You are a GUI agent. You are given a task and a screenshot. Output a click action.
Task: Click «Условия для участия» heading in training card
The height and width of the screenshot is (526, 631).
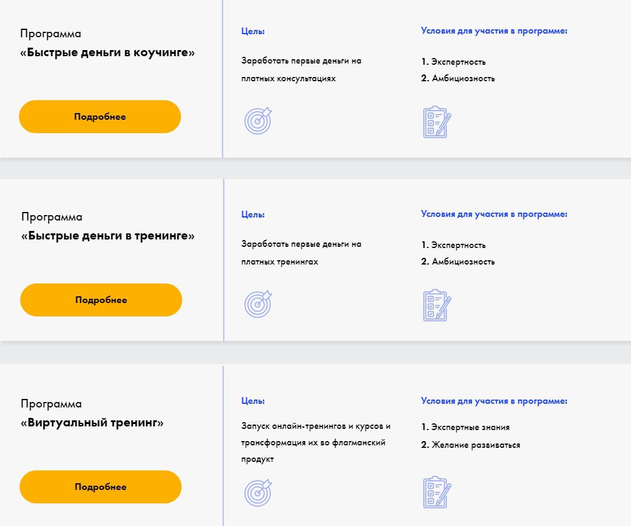[494, 214]
